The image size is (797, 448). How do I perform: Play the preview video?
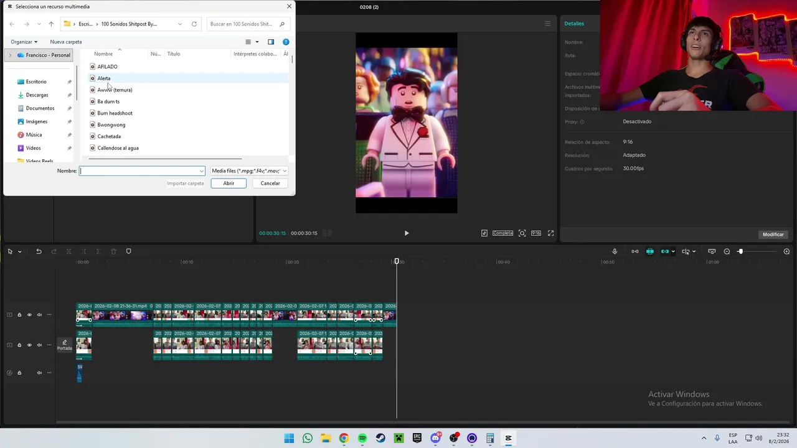407,233
